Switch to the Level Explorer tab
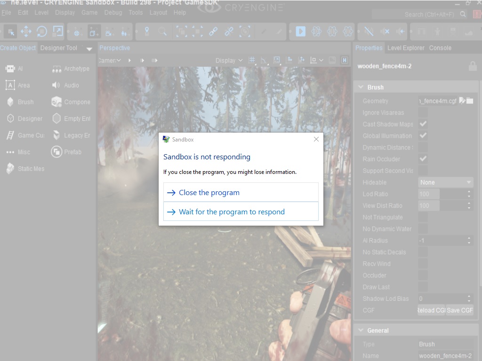482x361 pixels. (x=406, y=48)
